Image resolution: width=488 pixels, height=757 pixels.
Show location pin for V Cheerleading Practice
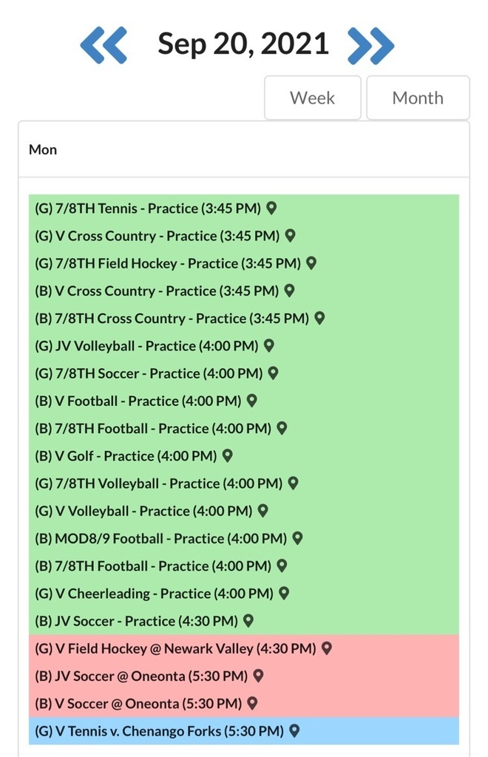pos(284,594)
